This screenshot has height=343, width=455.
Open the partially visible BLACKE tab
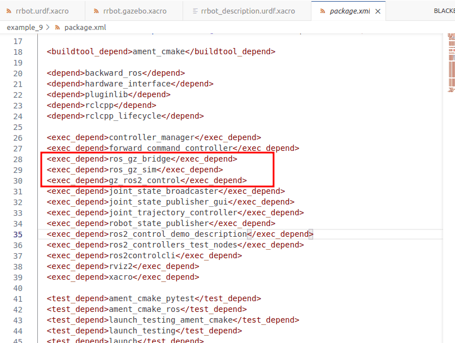click(x=443, y=11)
